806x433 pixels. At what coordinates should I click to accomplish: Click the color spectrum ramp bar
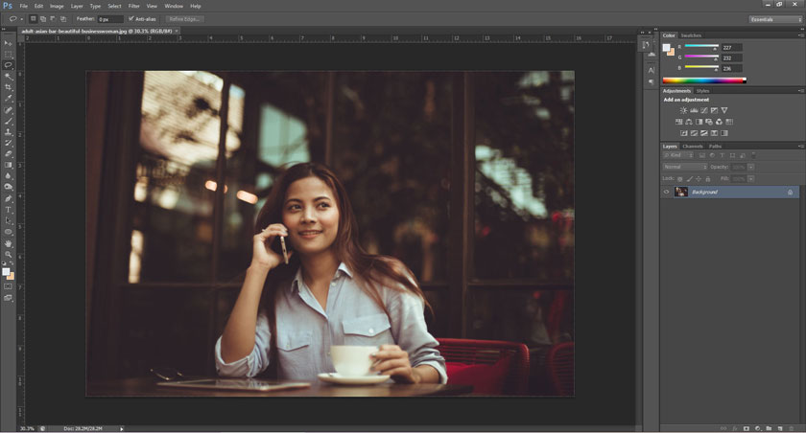(704, 80)
